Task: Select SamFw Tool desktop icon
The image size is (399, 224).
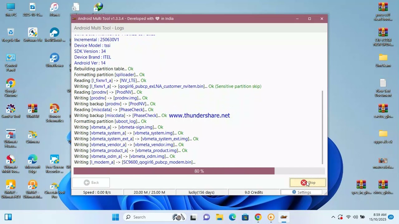Action: pyautogui.click(x=11, y=111)
